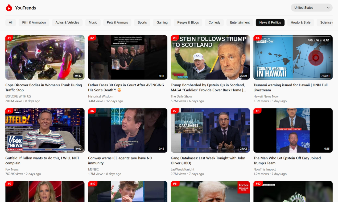The height and width of the screenshot is (202, 338).
Task: Switch to Film & Animation category
Action: click(34, 23)
